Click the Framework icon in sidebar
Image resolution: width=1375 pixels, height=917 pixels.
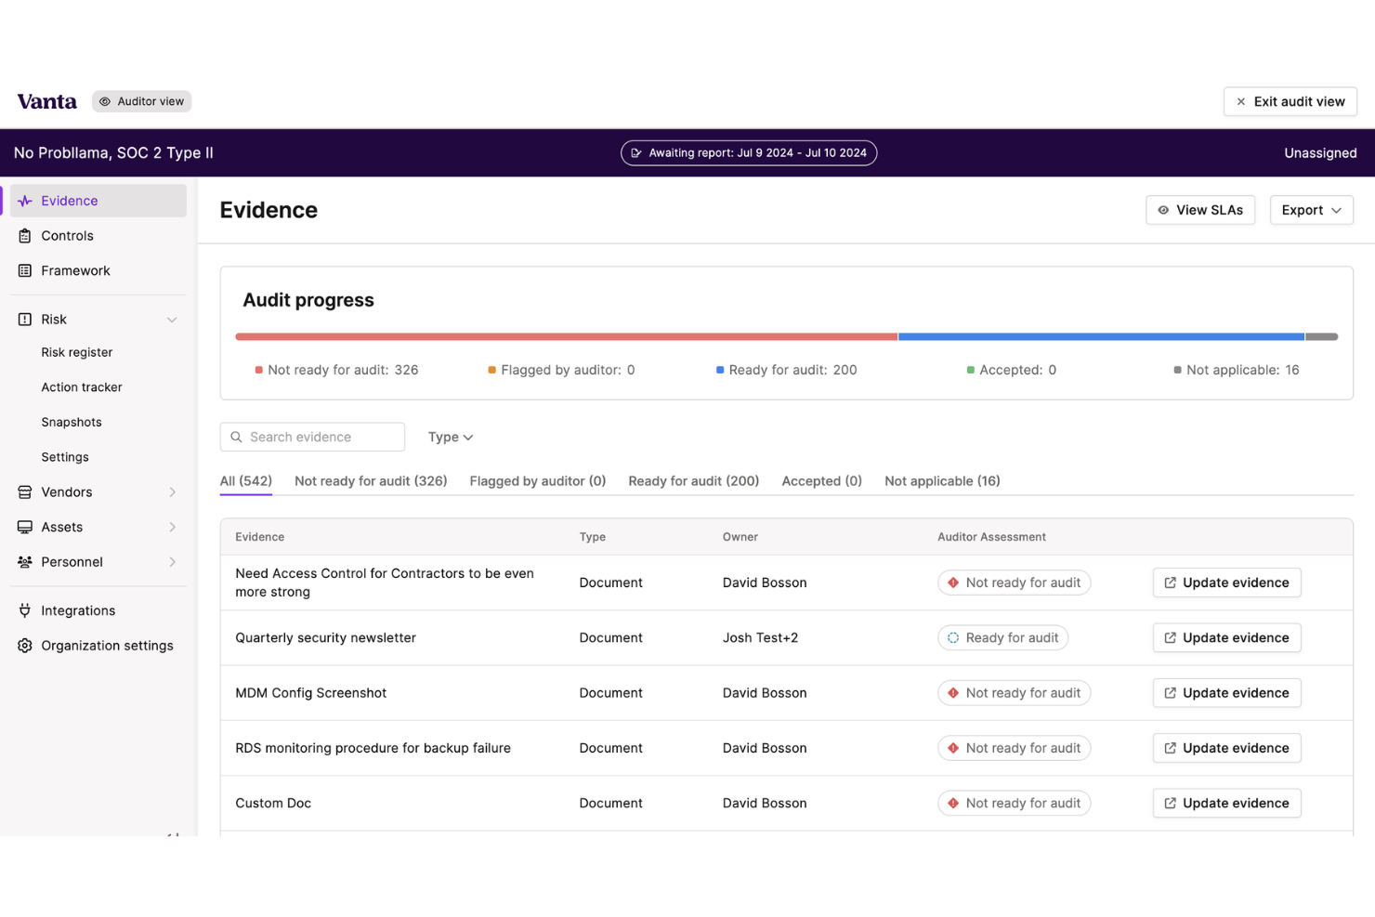coord(24,270)
